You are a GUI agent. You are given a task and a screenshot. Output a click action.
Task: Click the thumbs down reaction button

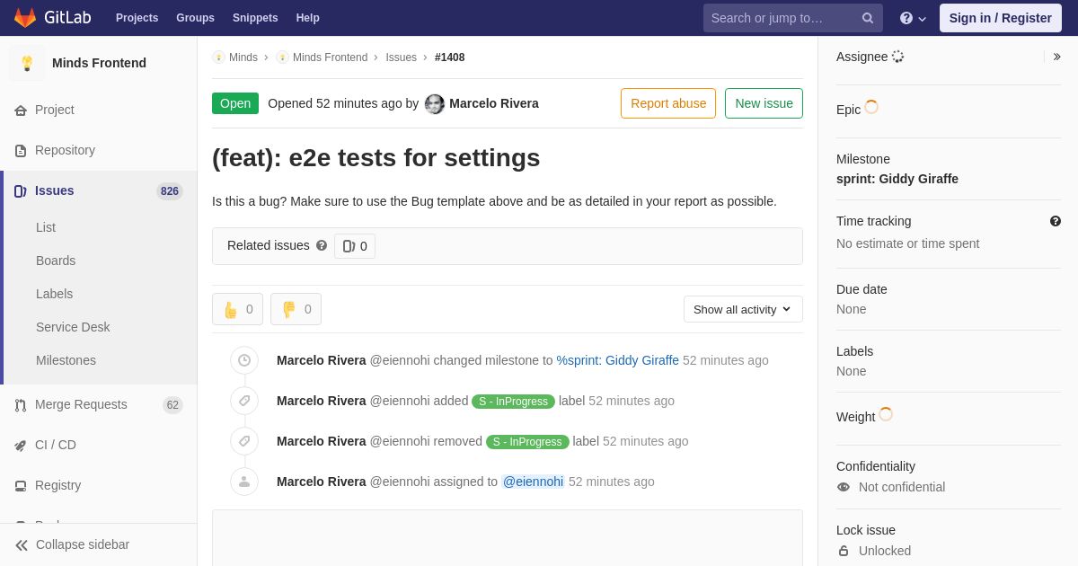tap(296, 309)
